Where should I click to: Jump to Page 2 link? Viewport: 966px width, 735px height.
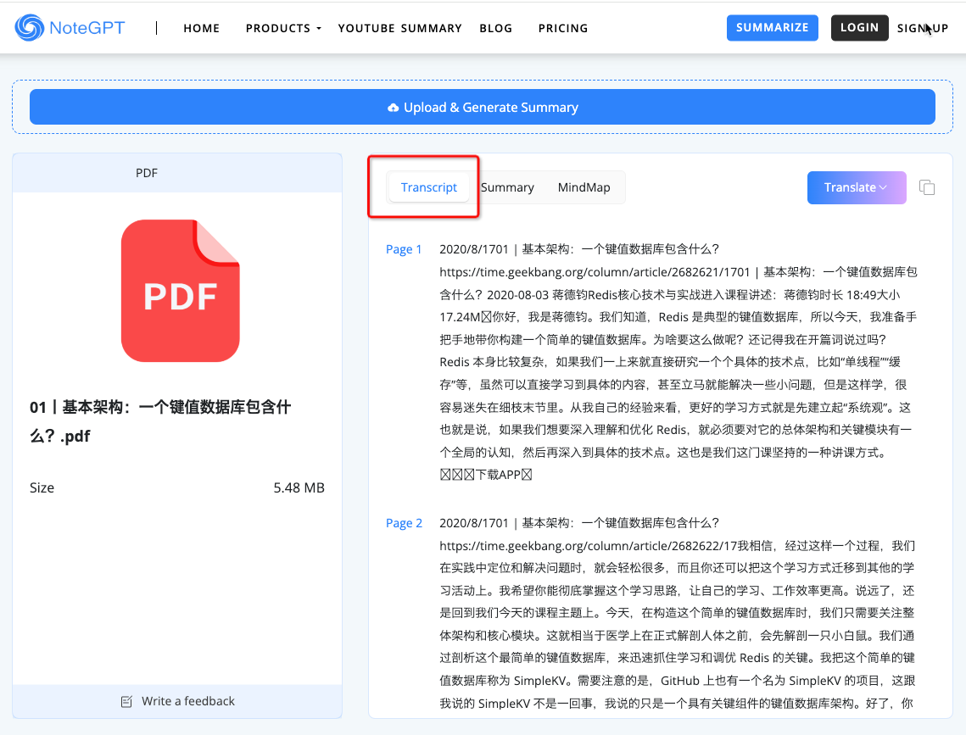point(404,523)
